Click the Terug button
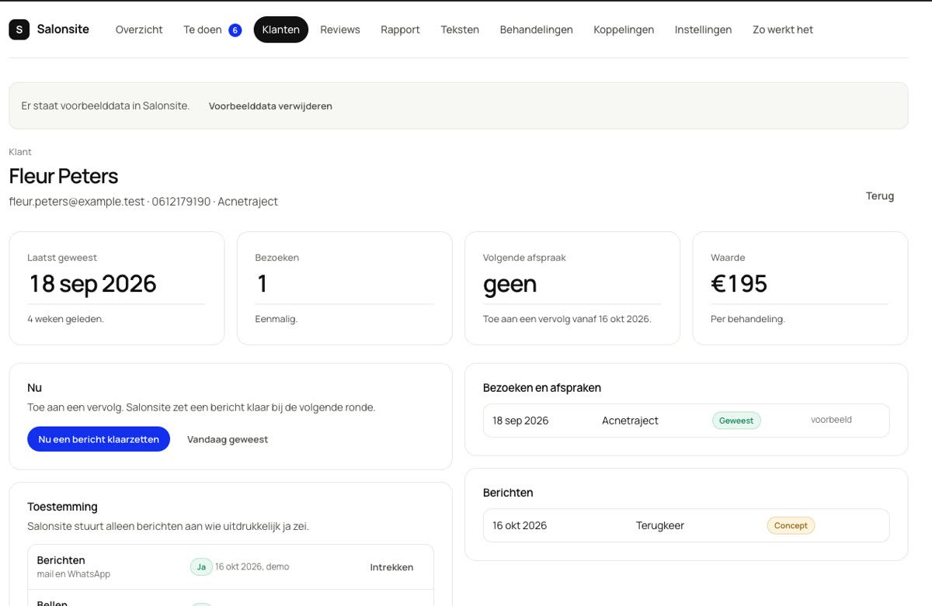This screenshot has height=606, width=932. point(880,196)
